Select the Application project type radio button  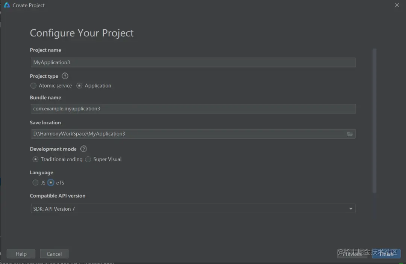click(79, 86)
